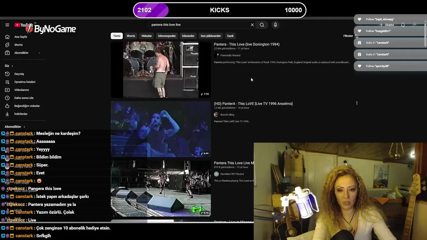
Task: Click the Oluştur create plus icon
Action: 381,25
